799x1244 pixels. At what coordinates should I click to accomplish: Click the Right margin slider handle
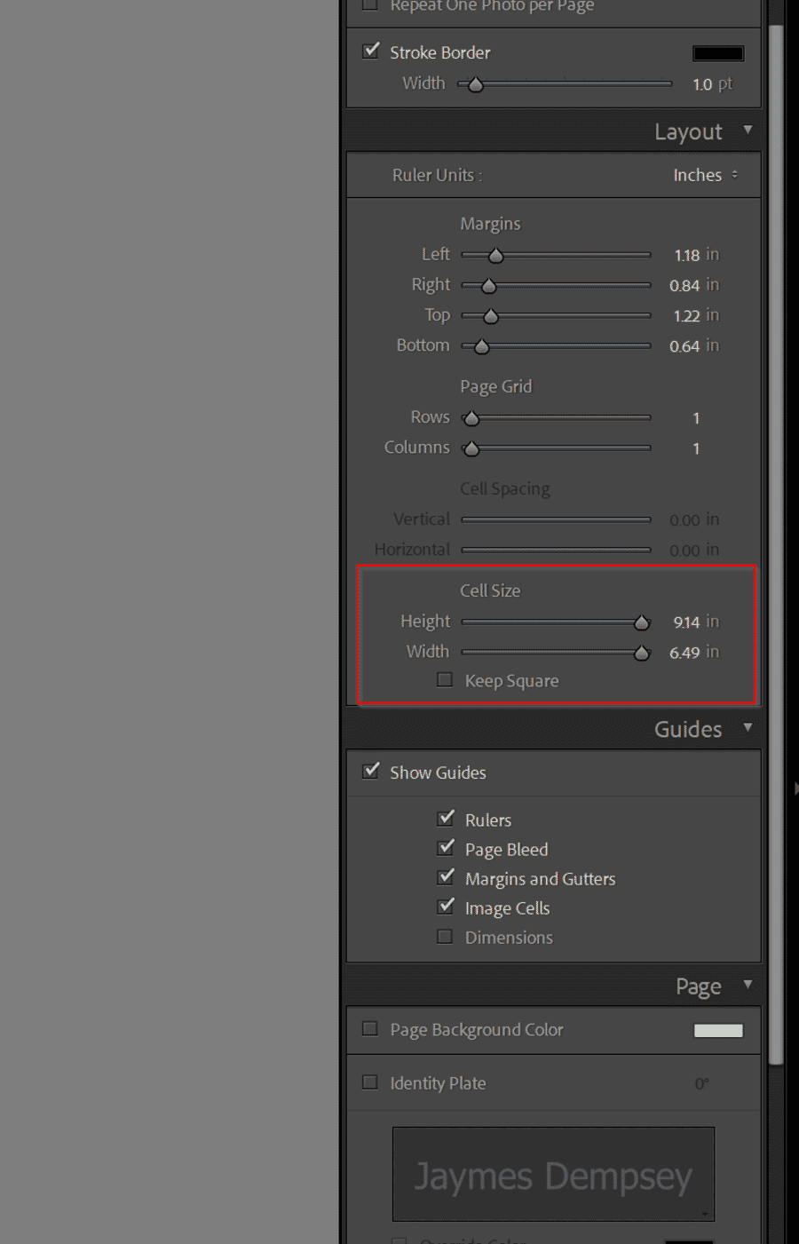[488, 286]
